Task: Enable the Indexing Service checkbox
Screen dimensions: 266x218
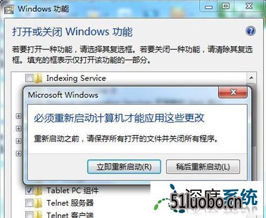Action: tap(29, 78)
